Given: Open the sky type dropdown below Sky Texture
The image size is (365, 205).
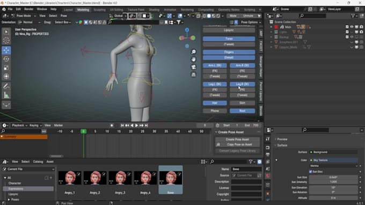Looking at the screenshot, I should (x=333, y=166).
